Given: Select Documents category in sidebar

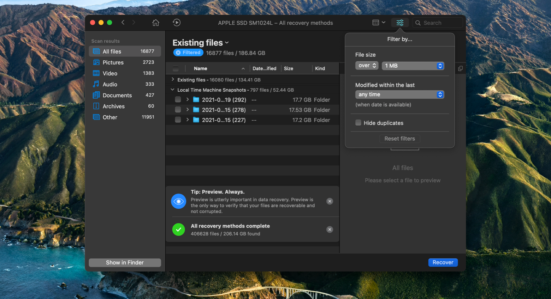Looking at the screenshot, I should [x=125, y=95].
